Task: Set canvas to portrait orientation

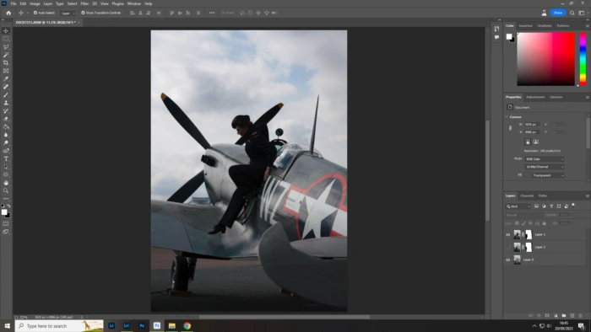Action: click(528, 142)
